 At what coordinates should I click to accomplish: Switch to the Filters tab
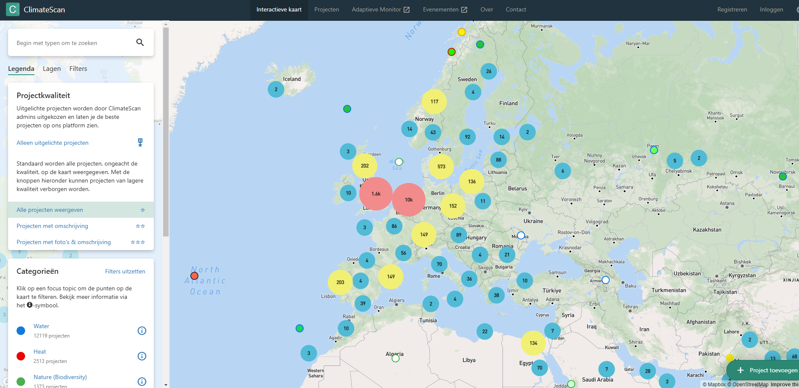78,69
